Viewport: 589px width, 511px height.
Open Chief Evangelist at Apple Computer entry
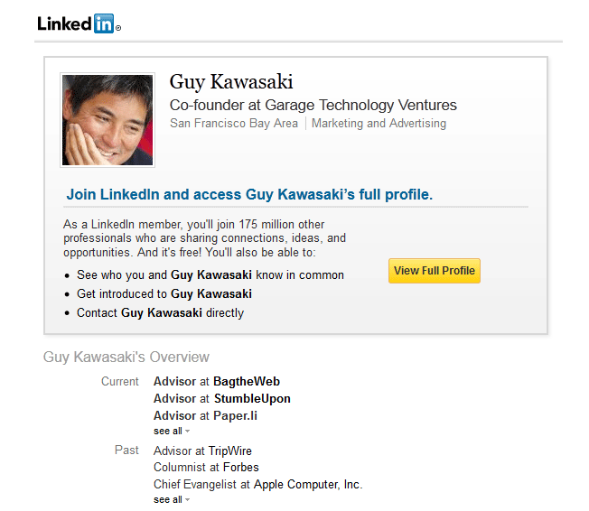click(x=258, y=485)
